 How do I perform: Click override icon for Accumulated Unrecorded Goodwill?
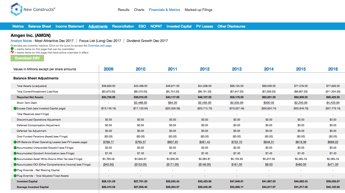(x=15, y=148)
